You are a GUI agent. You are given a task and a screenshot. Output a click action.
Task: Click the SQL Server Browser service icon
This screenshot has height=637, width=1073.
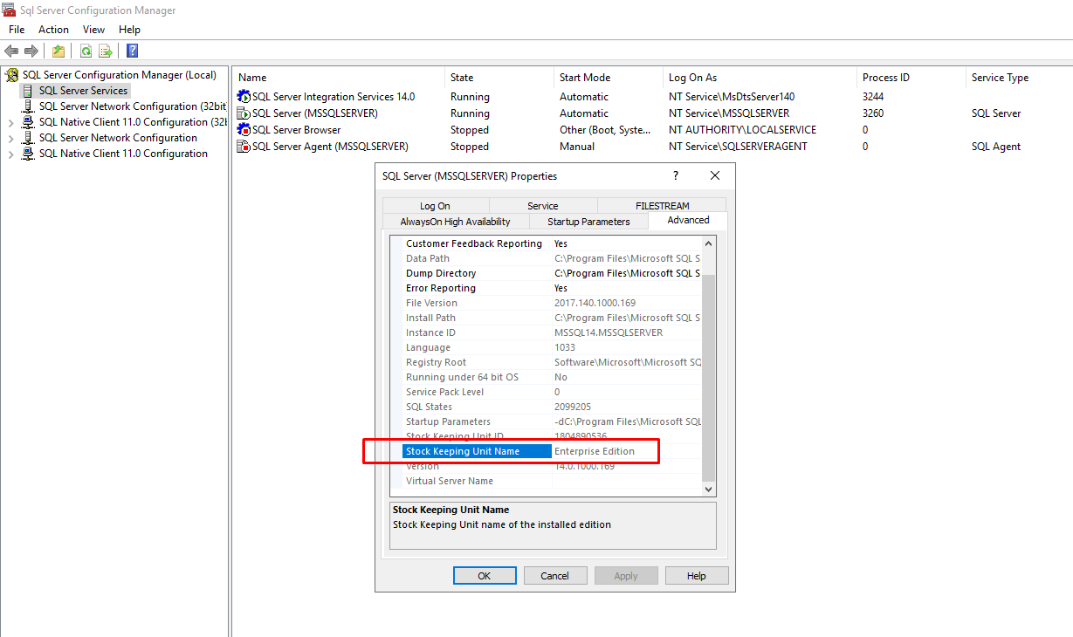coord(244,130)
